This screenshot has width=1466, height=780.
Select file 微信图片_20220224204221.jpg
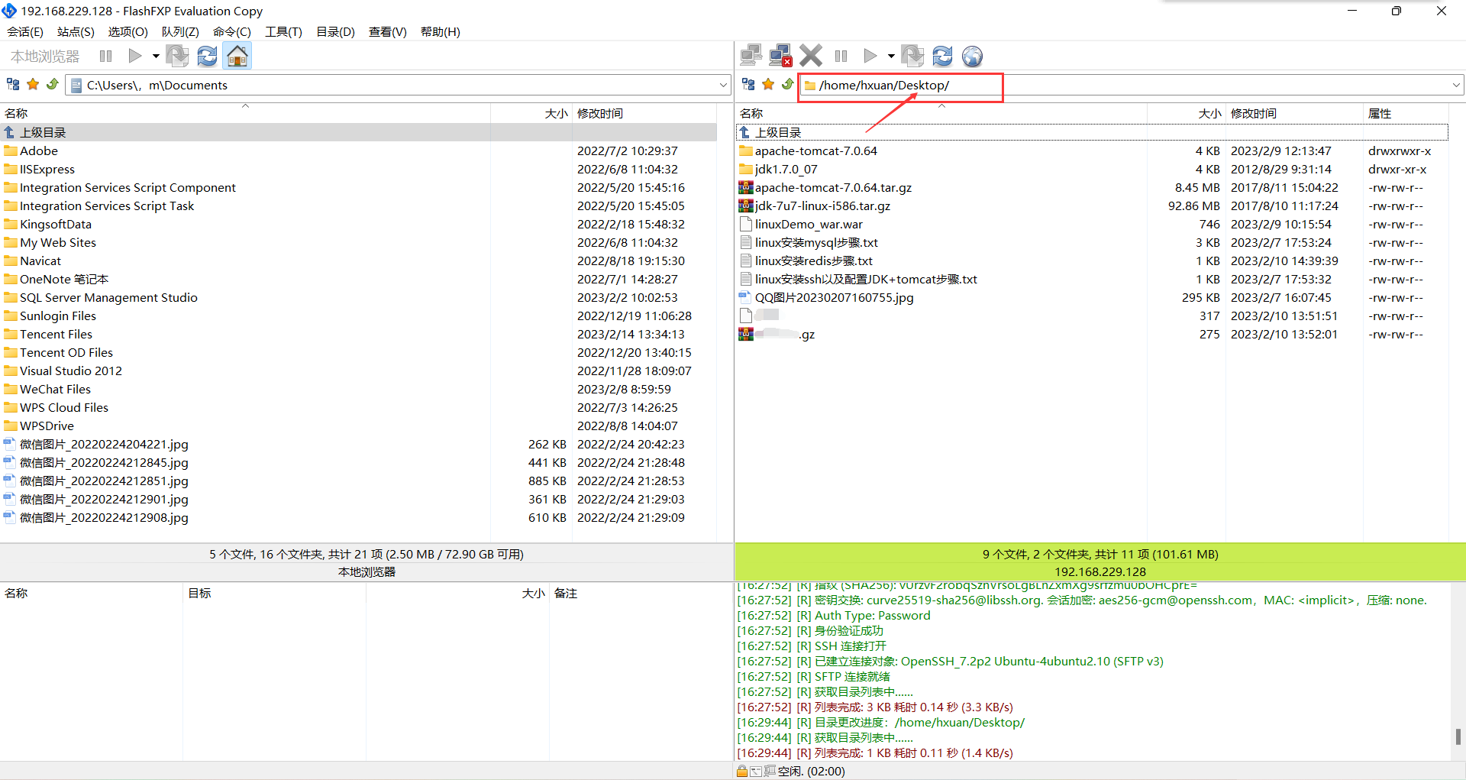coord(104,444)
